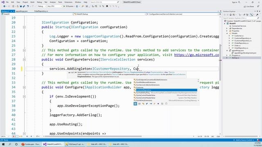Start debugging with IIS Express
This screenshot has width=262, height=147.
pos(68,7)
